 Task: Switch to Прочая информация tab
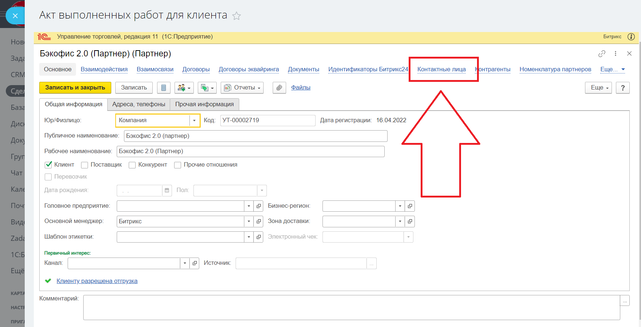(x=204, y=104)
